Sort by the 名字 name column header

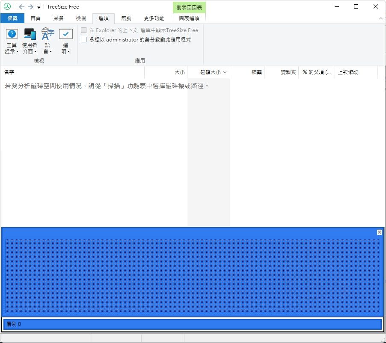[x=72, y=72]
